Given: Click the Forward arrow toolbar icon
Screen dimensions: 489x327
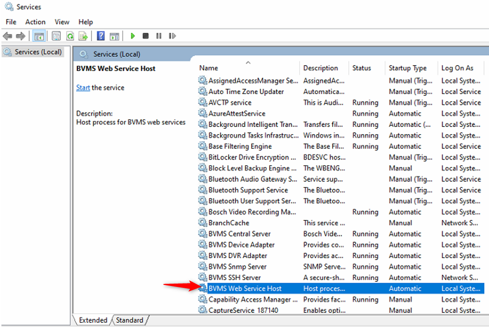Looking at the screenshot, I should tap(20, 36).
